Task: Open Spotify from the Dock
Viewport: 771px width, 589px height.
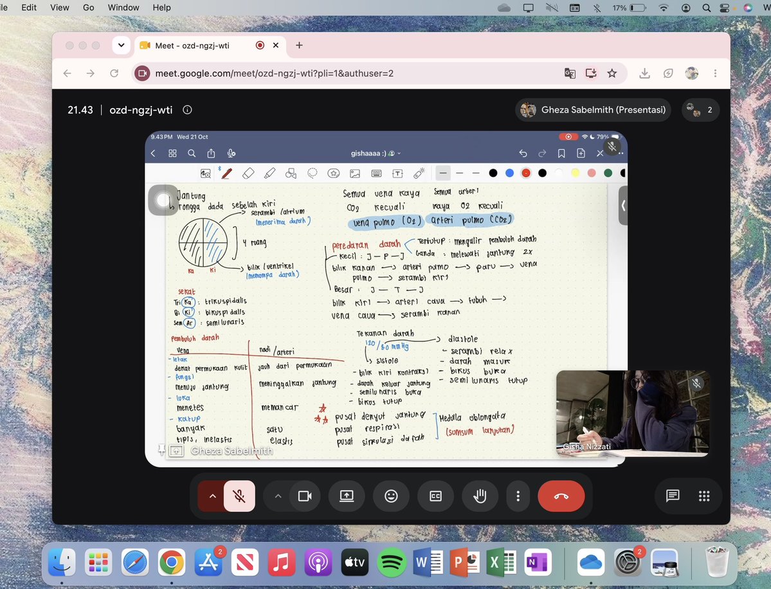Action: point(392,563)
